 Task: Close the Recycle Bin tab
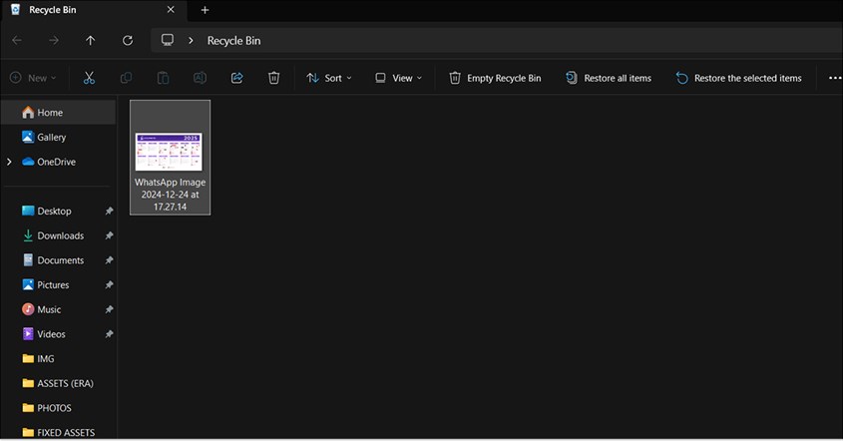click(171, 10)
